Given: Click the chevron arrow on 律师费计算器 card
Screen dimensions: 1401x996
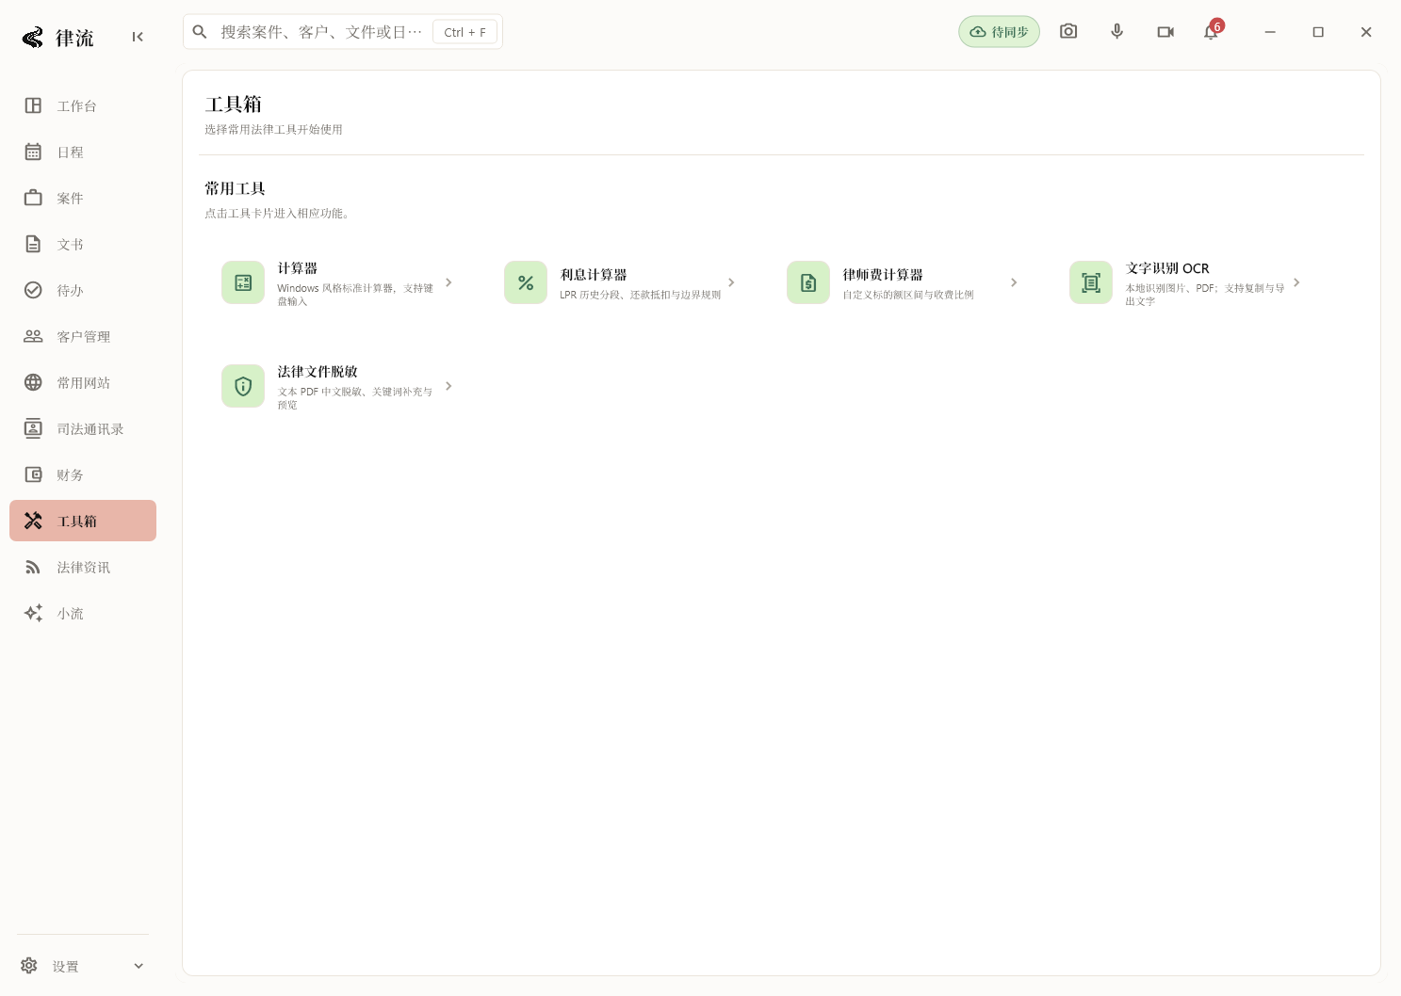Looking at the screenshot, I should [x=1014, y=282].
